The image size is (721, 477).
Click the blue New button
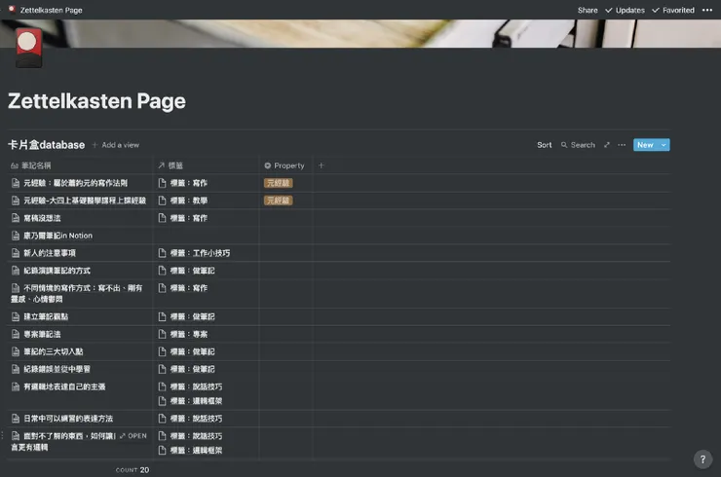(646, 145)
